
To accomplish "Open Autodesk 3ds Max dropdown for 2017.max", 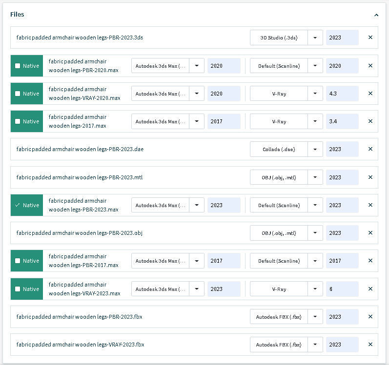I will click(197, 121).
